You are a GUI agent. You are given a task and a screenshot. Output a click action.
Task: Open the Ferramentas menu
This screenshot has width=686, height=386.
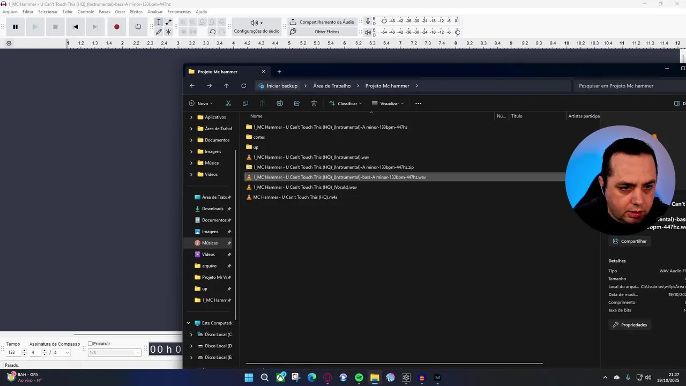pos(179,12)
